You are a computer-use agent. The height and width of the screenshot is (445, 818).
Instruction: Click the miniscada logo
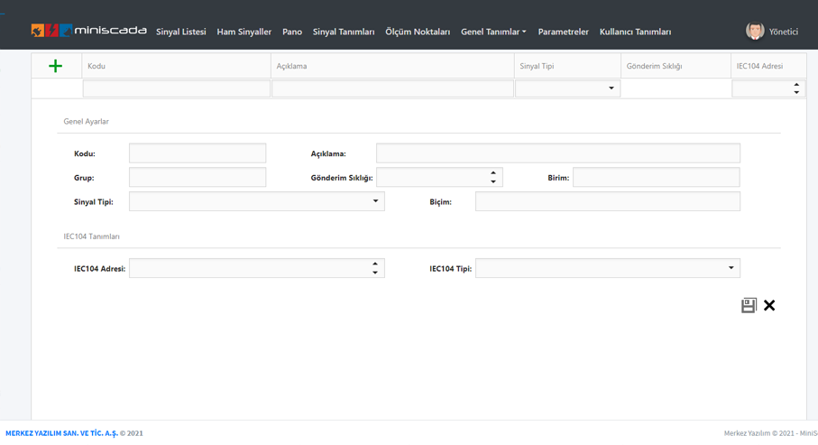88,31
